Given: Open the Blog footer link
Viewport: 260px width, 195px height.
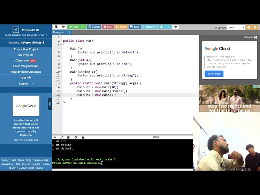Looking at the screenshot, I should coord(29,160).
